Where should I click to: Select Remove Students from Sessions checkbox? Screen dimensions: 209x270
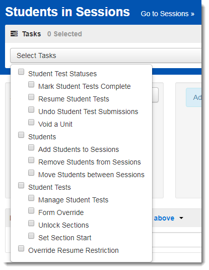(x=31, y=160)
